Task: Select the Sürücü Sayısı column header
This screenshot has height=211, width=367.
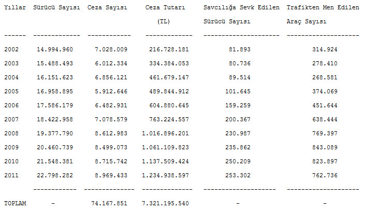Action: coord(56,7)
